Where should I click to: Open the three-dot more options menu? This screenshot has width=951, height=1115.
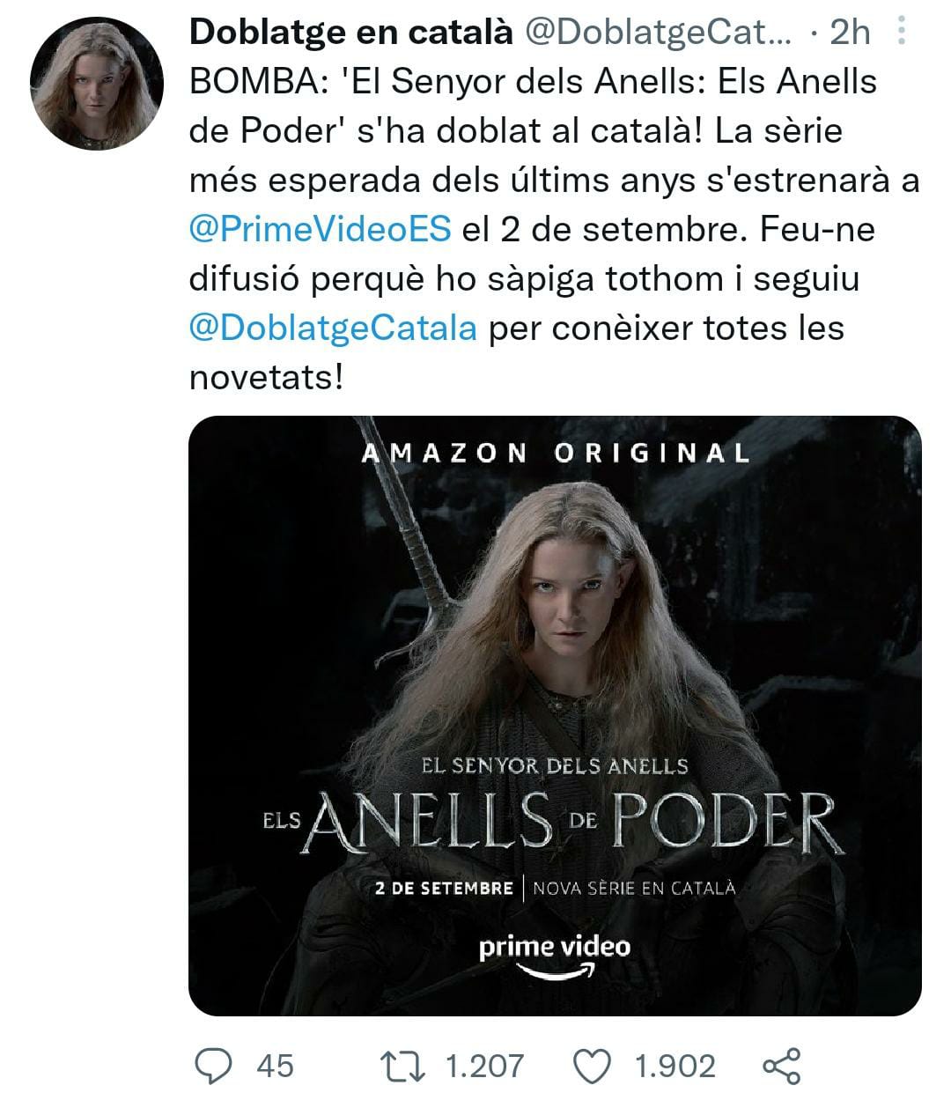900,32
